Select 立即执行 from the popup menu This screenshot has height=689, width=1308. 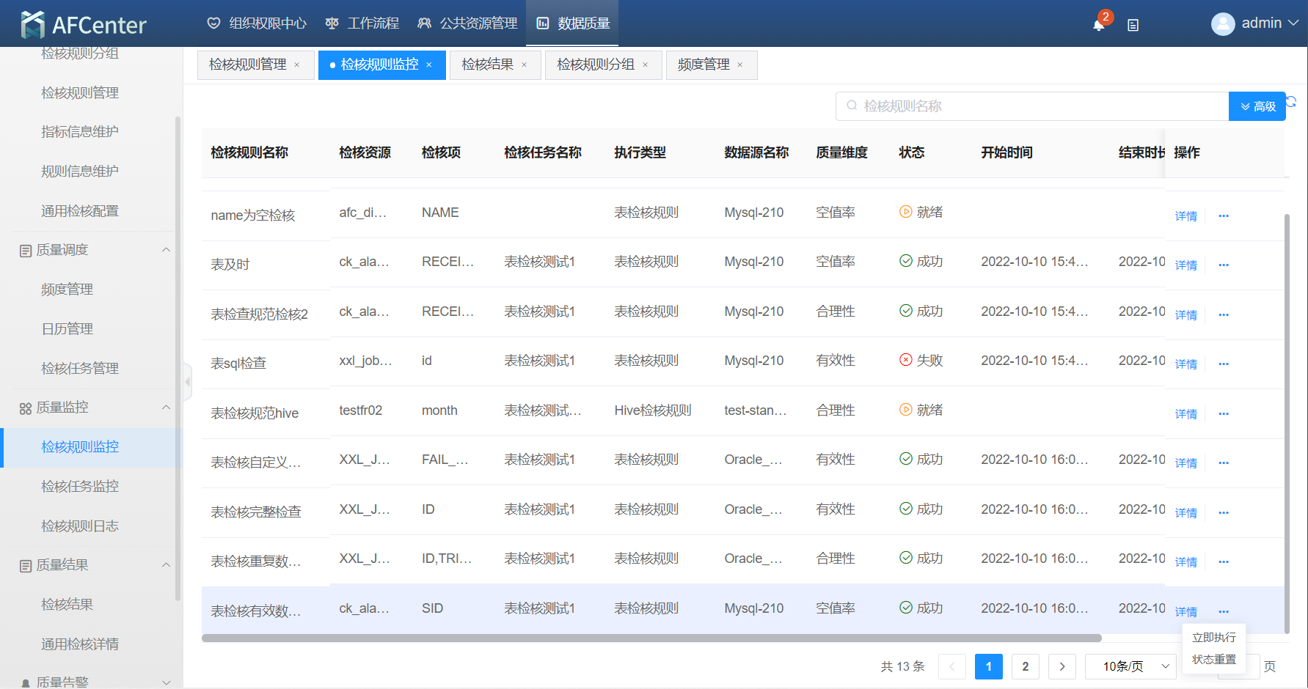tap(1213, 637)
